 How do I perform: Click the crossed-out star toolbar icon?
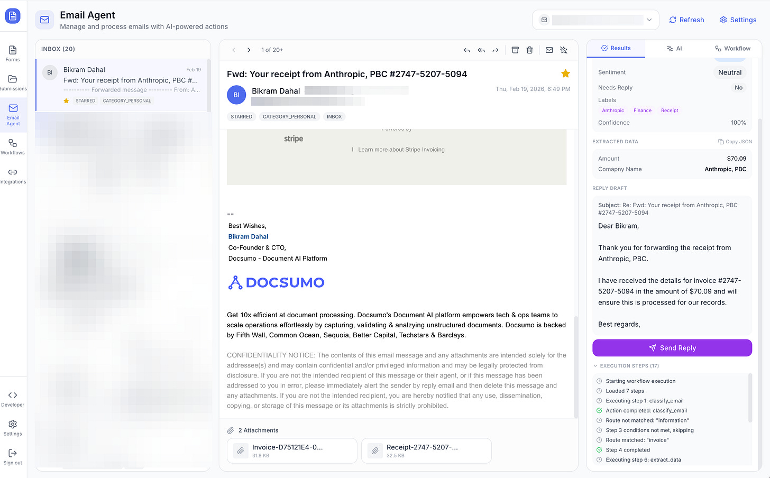pyautogui.click(x=564, y=50)
